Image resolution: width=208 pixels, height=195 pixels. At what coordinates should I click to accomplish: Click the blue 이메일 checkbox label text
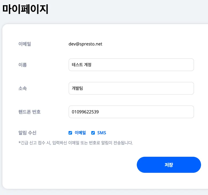pos(80,133)
